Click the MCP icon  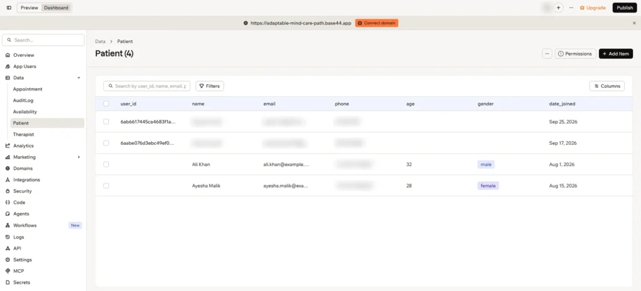8,271
